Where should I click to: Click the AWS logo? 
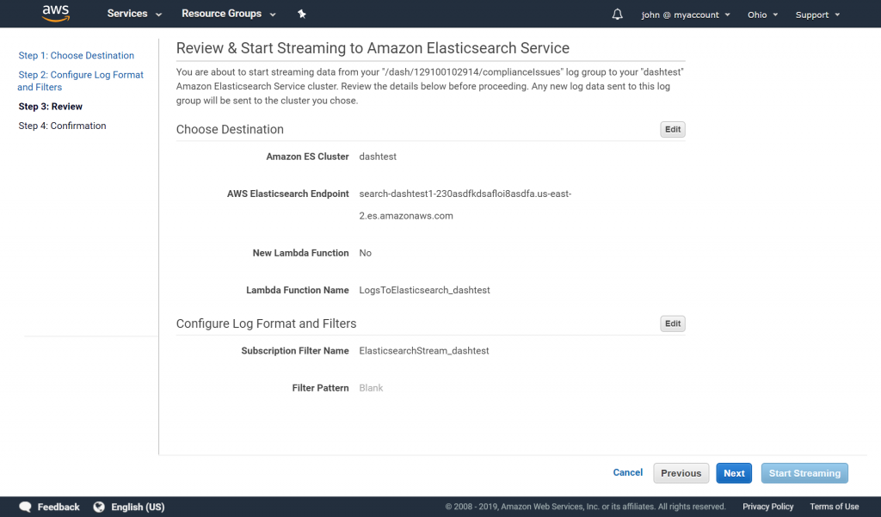(56, 14)
